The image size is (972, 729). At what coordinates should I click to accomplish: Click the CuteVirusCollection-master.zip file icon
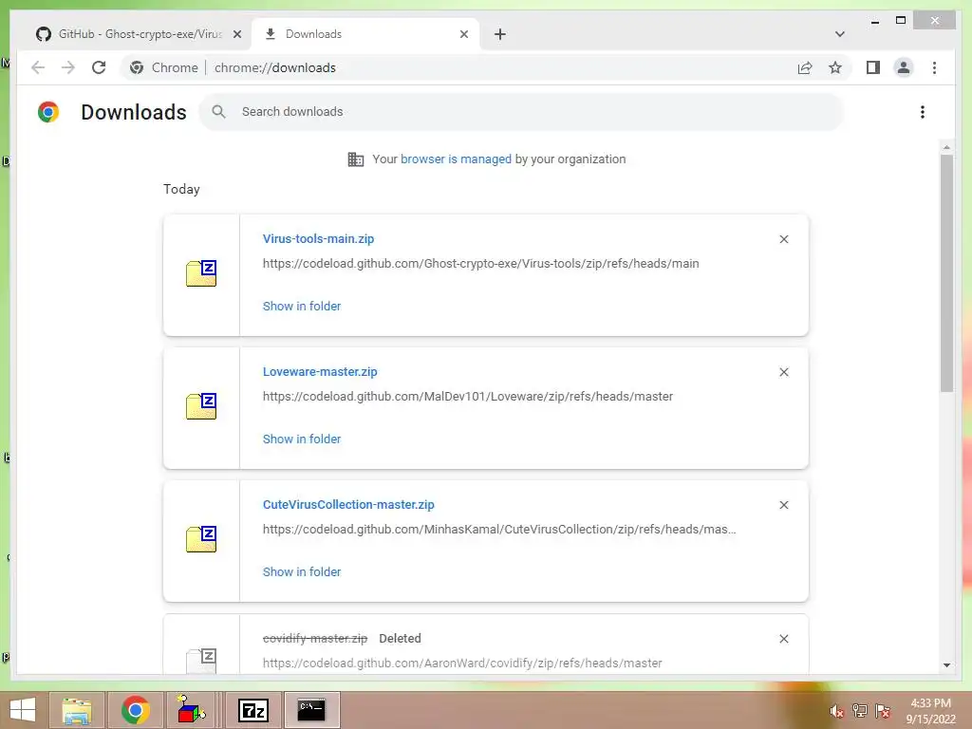coord(201,539)
